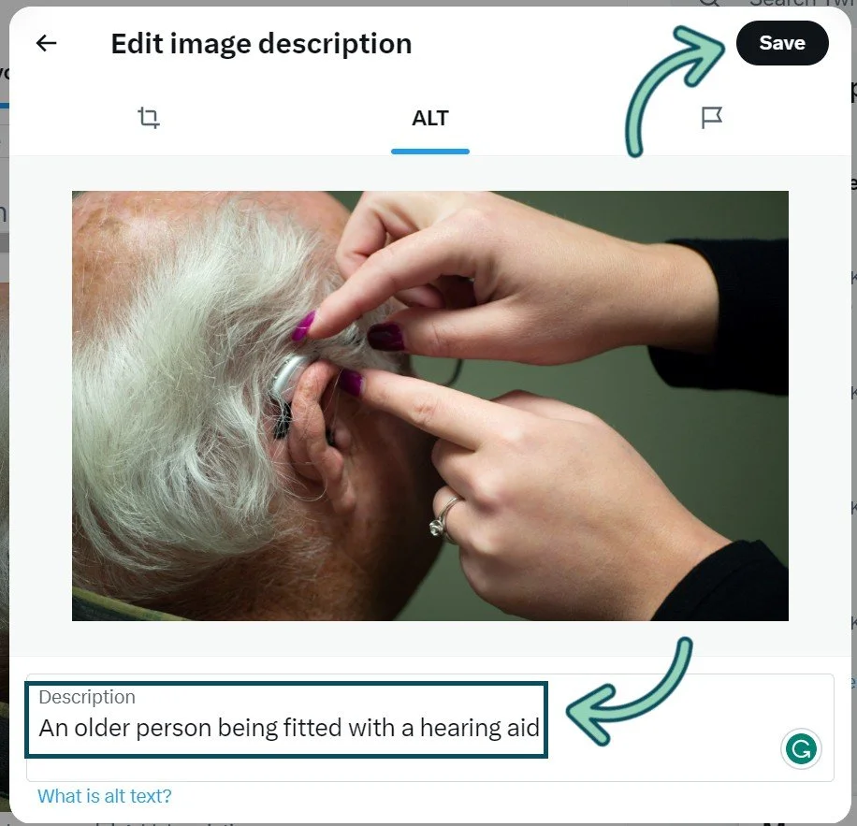The image size is (857, 826).
Task: Click the ring on the hand in photo
Action: [443, 521]
